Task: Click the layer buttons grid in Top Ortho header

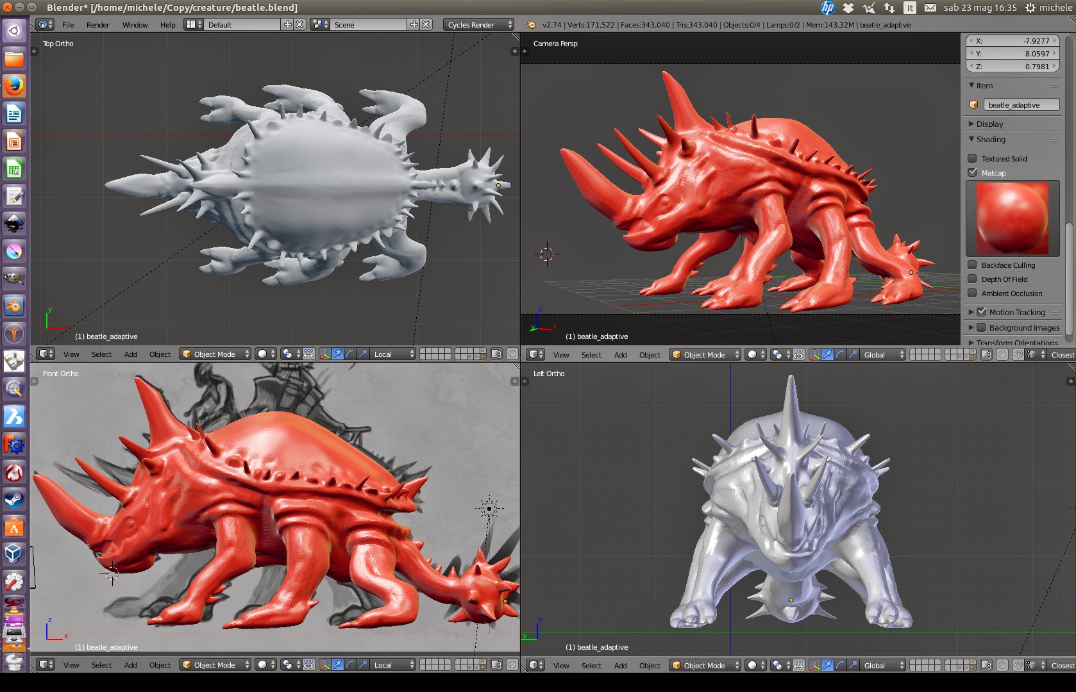Action: point(453,354)
